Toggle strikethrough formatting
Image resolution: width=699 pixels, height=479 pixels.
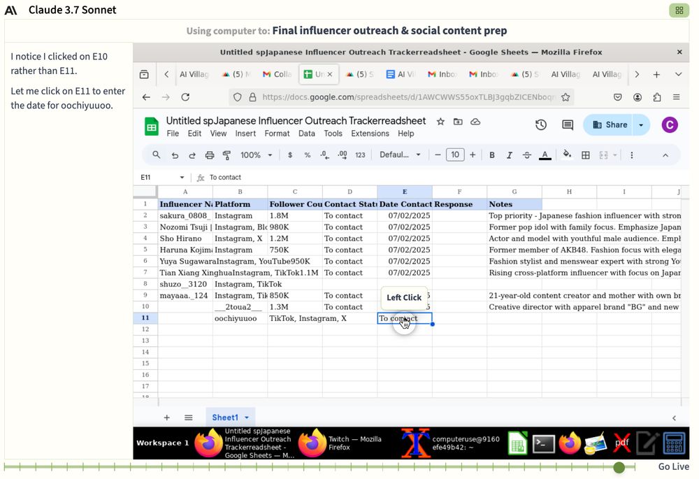click(x=527, y=155)
